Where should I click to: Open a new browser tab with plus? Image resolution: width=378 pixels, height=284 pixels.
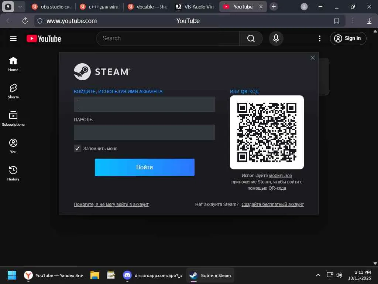[274, 7]
